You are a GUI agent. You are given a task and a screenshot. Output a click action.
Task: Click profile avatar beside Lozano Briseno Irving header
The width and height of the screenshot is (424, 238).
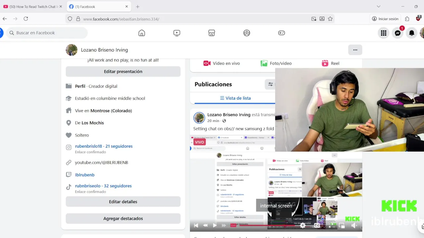coord(72,50)
